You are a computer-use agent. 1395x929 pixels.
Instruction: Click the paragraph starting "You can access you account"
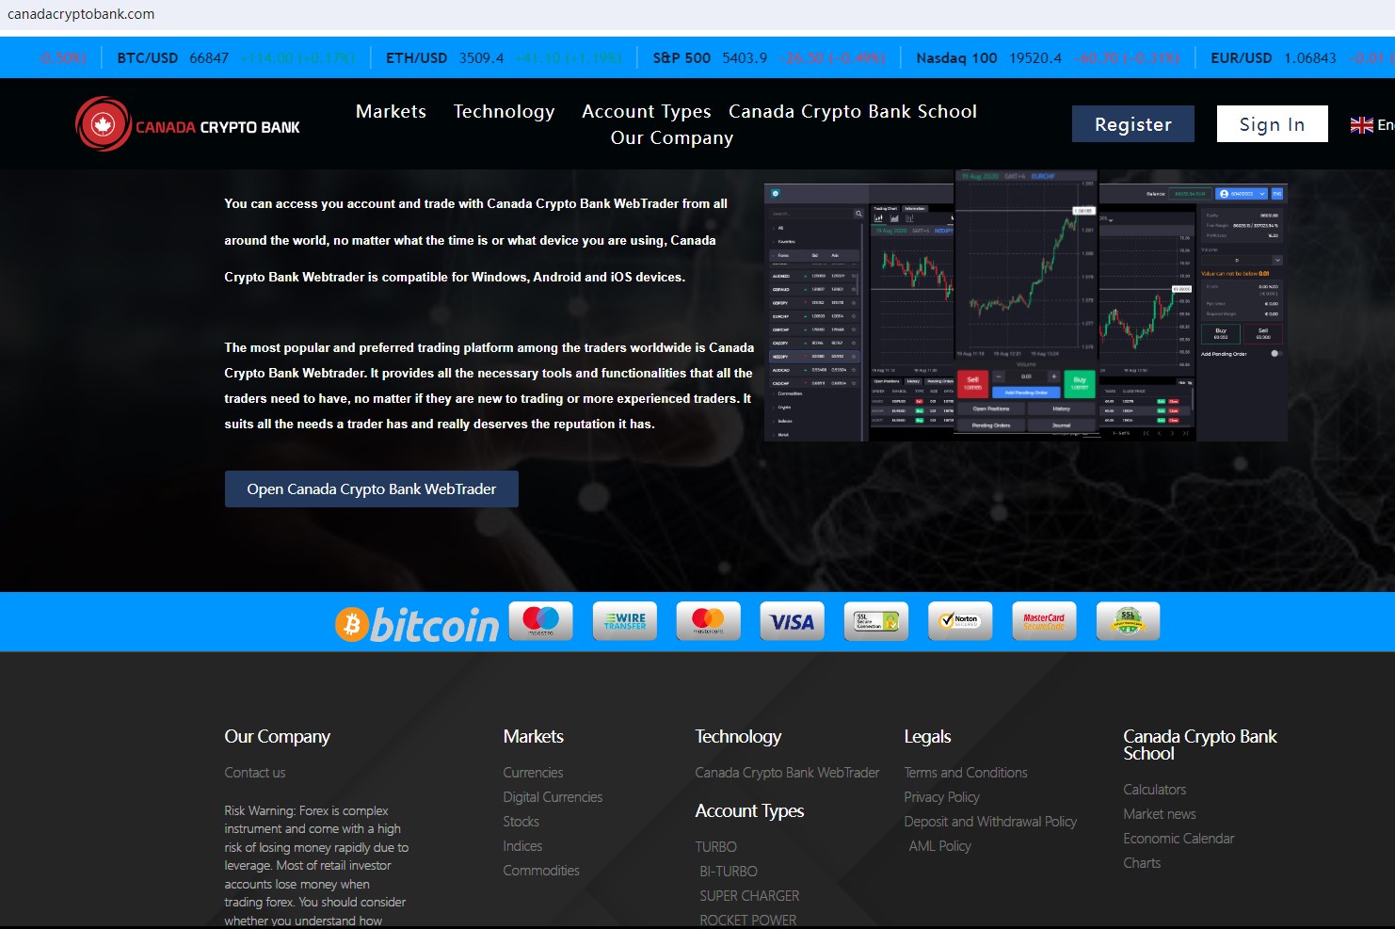(475, 240)
